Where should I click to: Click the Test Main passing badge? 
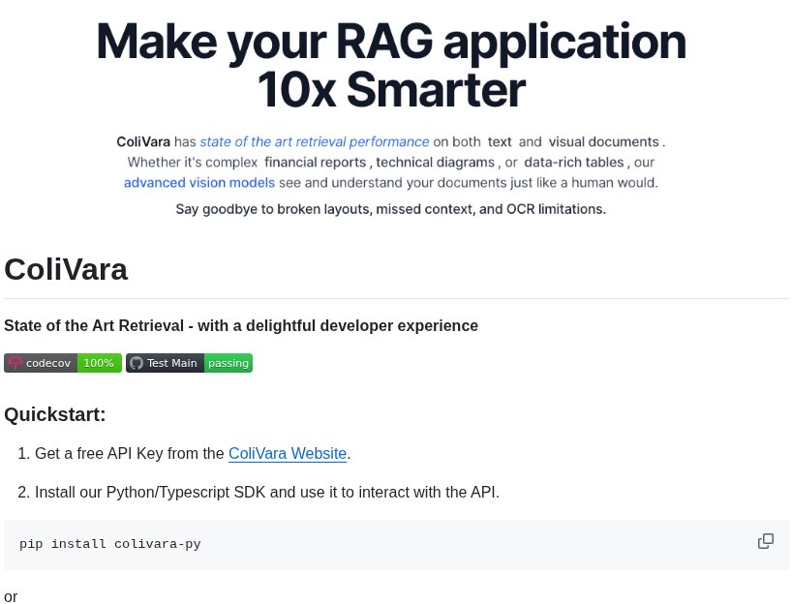pos(189,363)
